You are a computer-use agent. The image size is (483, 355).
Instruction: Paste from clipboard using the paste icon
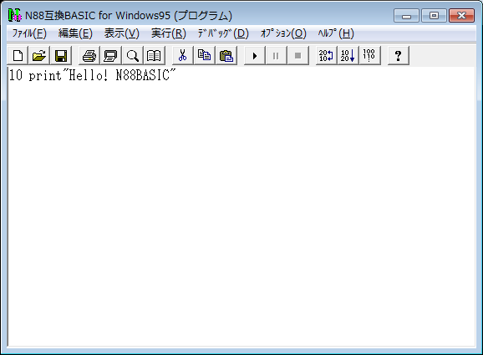pyautogui.click(x=226, y=56)
